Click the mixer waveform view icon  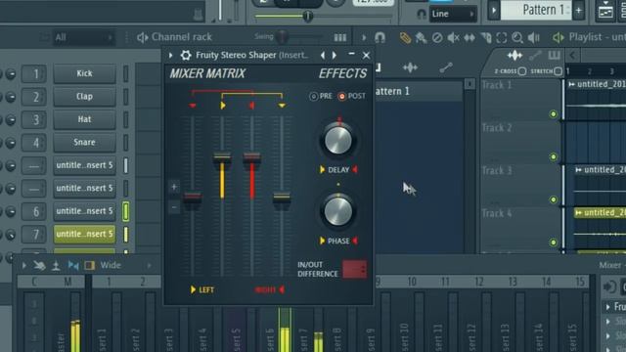[x=73, y=265]
